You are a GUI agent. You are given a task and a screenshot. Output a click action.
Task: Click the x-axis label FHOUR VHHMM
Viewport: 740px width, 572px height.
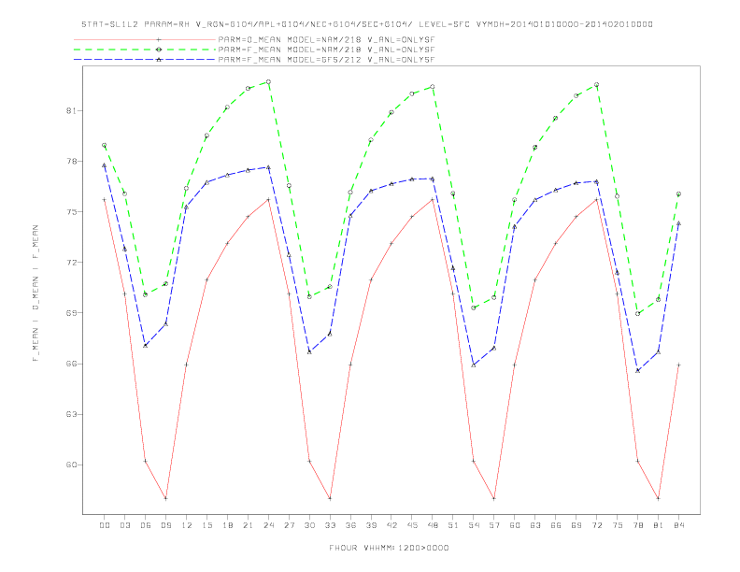click(x=389, y=548)
